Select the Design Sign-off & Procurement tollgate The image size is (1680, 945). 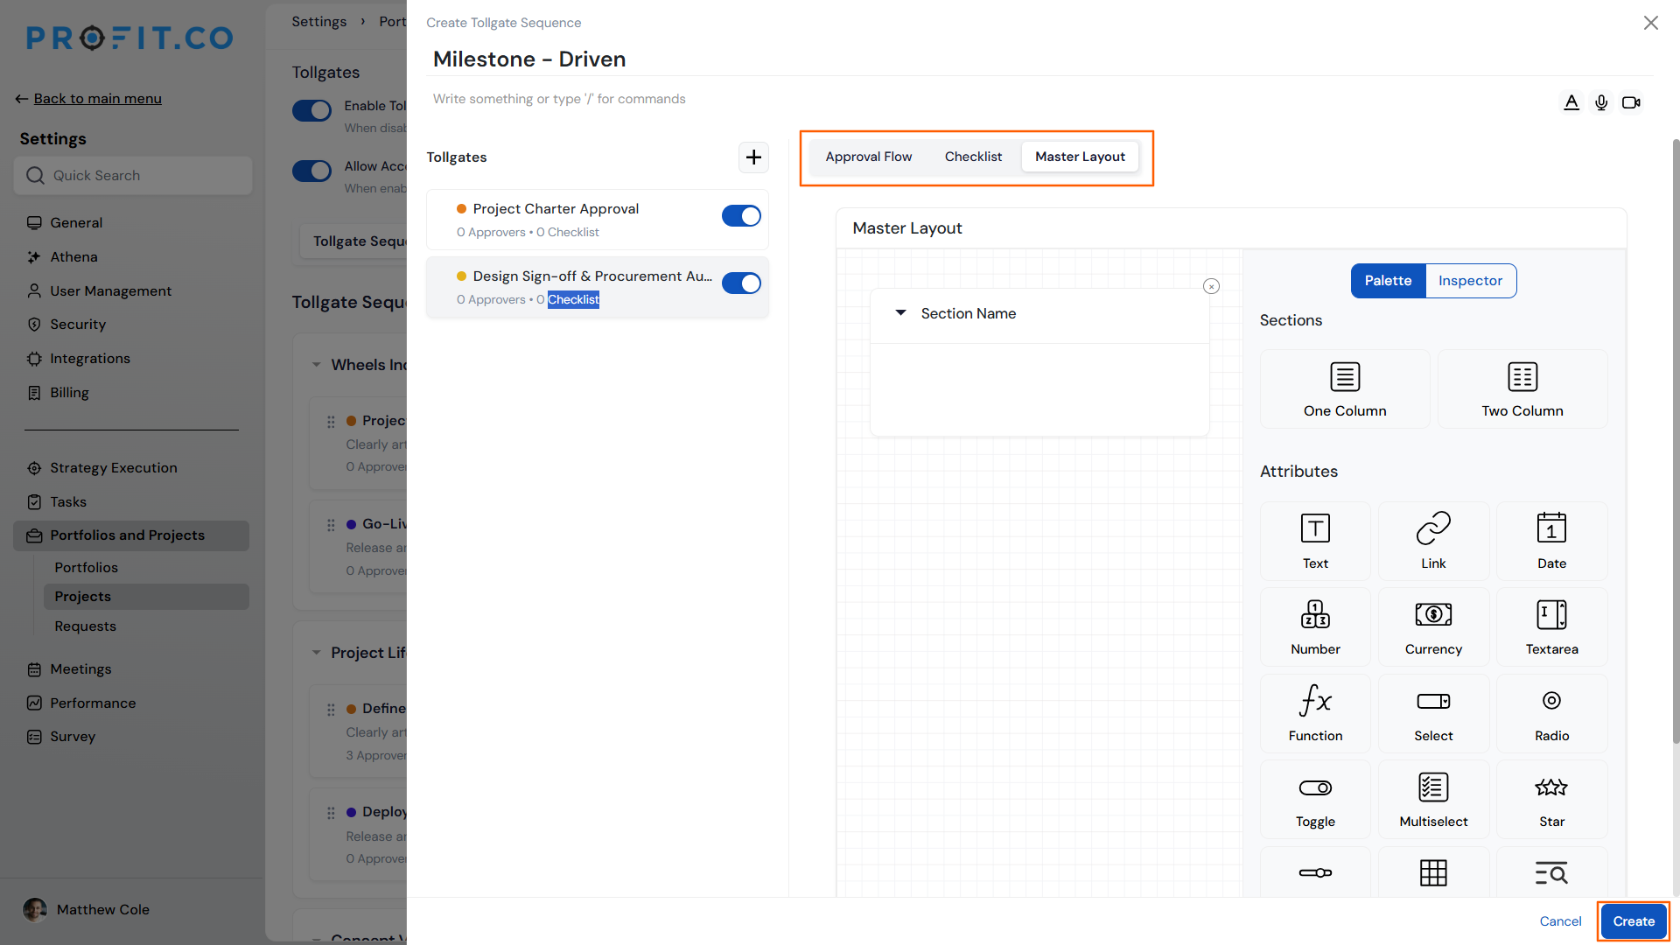597,287
